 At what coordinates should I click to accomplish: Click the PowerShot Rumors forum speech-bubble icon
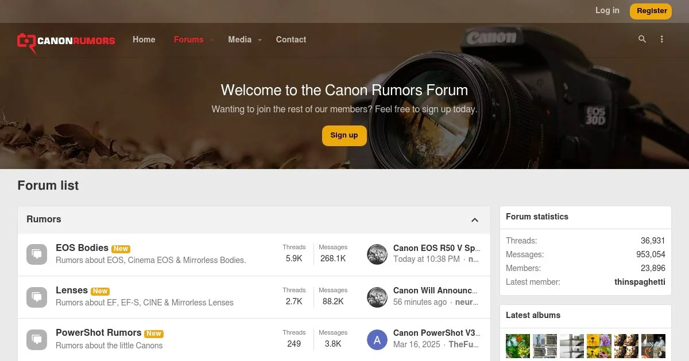[x=37, y=339]
